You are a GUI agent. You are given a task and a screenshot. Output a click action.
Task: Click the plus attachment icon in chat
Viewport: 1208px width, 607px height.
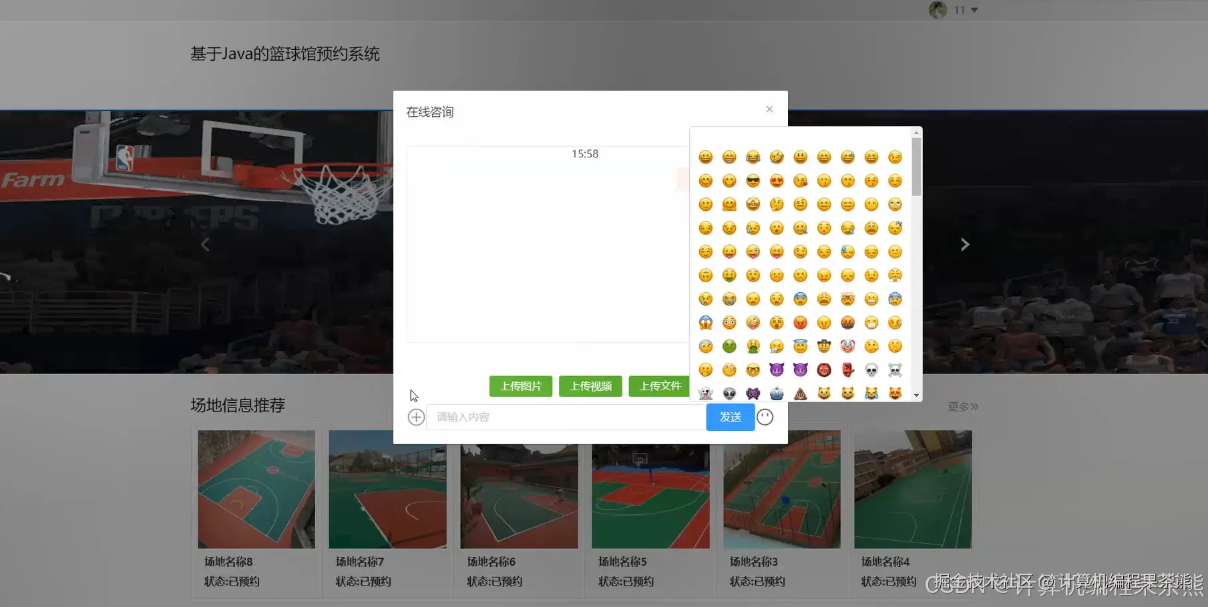tap(416, 417)
